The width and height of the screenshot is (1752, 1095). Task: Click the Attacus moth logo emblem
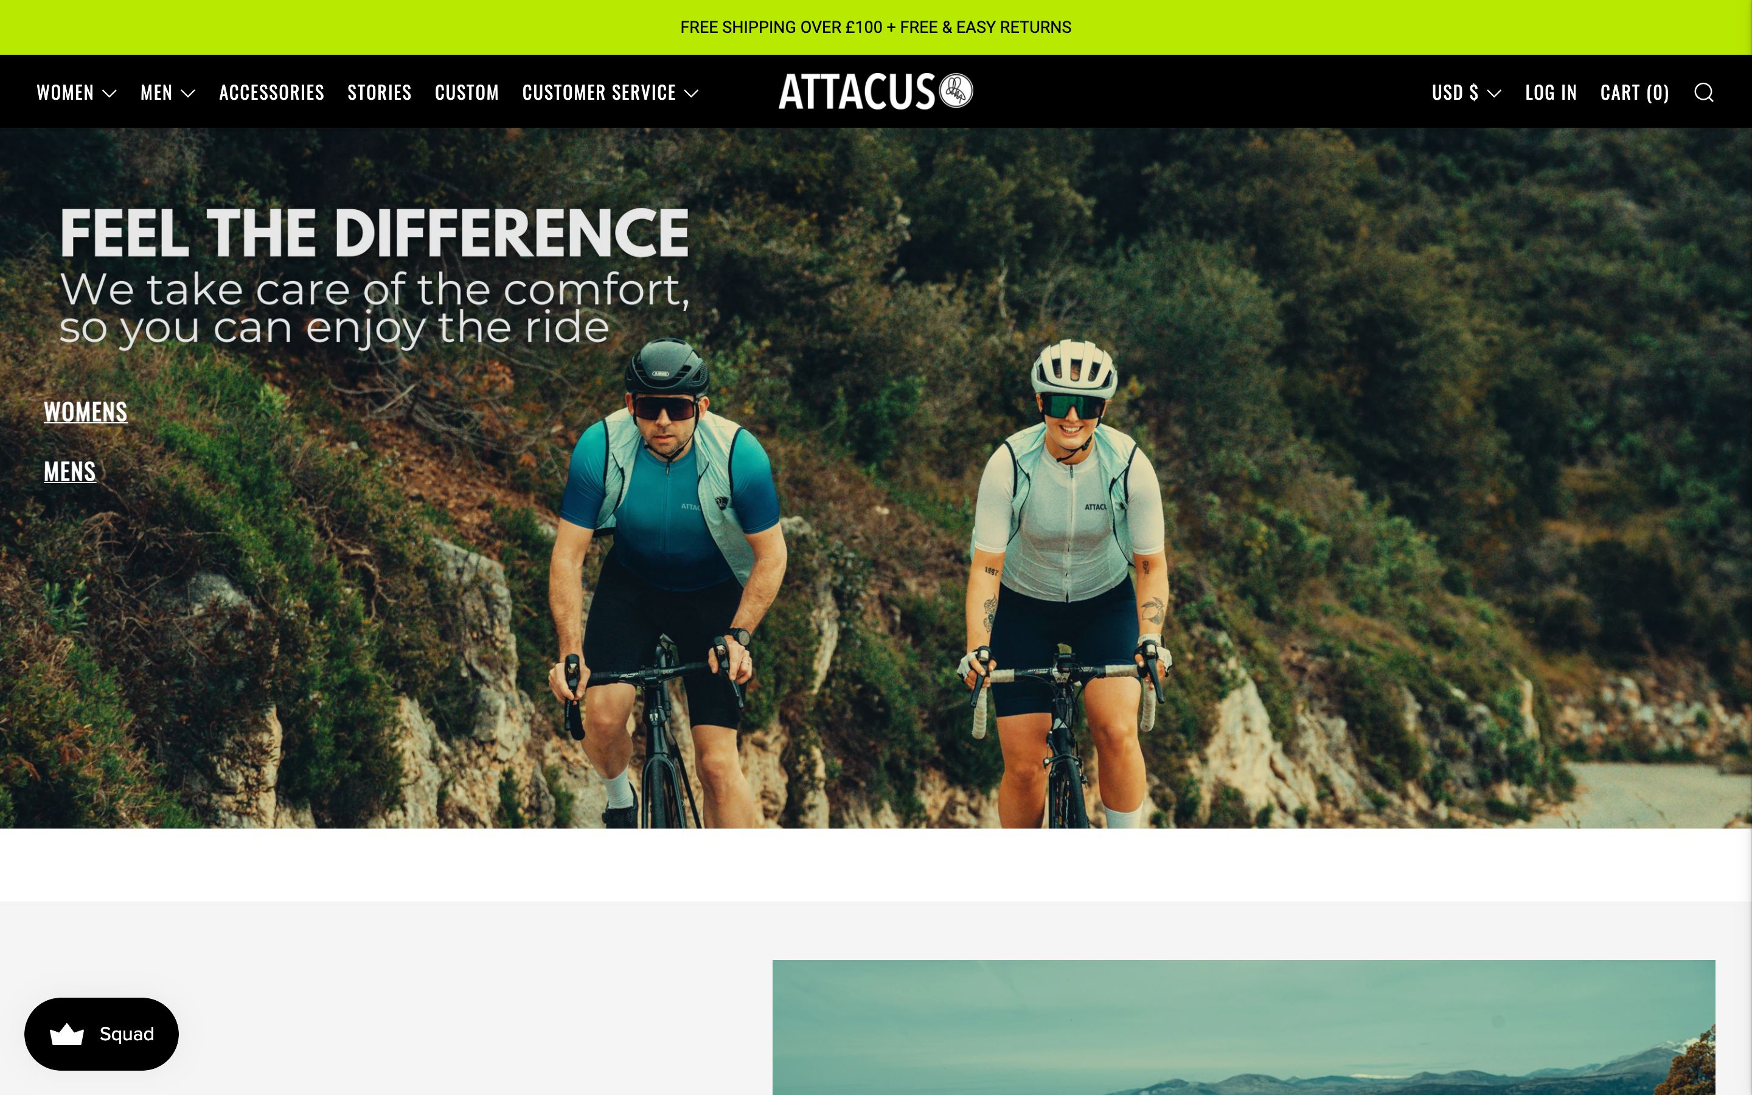tap(956, 91)
